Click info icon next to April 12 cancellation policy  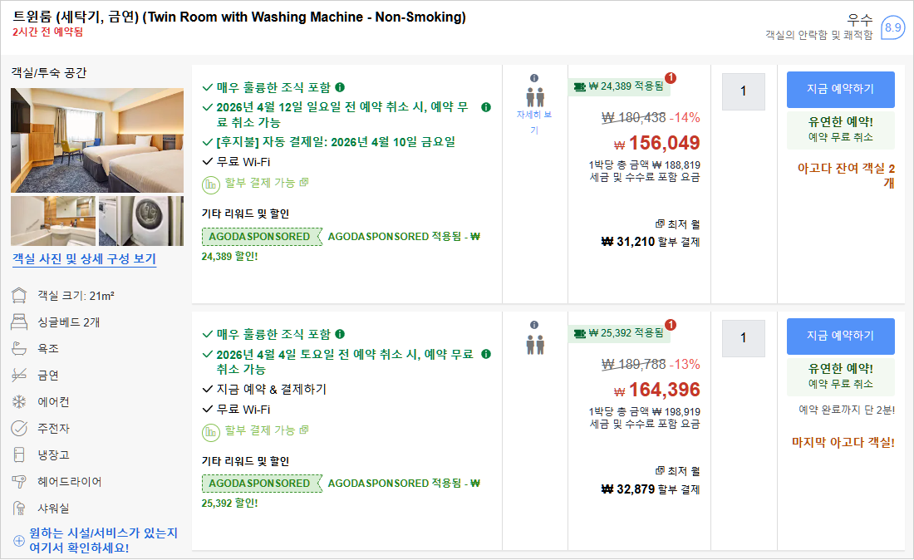click(x=486, y=107)
